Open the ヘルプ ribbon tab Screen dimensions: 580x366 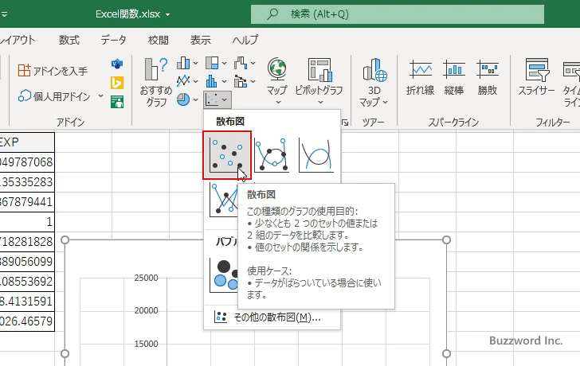coord(245,40)
